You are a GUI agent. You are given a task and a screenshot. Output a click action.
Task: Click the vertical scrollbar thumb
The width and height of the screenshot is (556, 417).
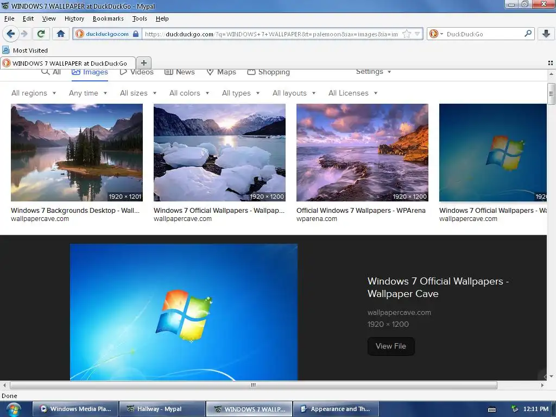click(x=551, y=94)
